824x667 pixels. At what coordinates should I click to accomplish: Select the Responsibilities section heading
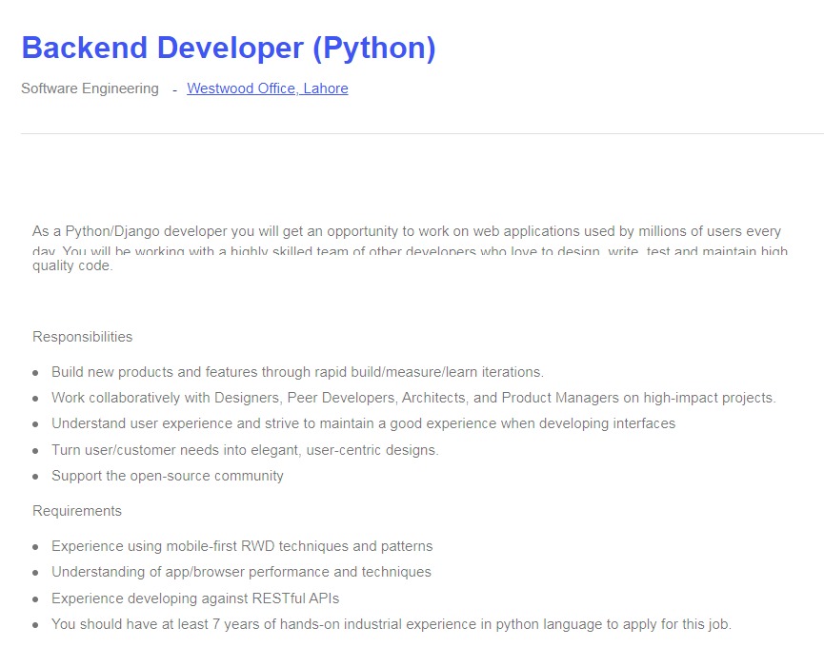point(83,337)
